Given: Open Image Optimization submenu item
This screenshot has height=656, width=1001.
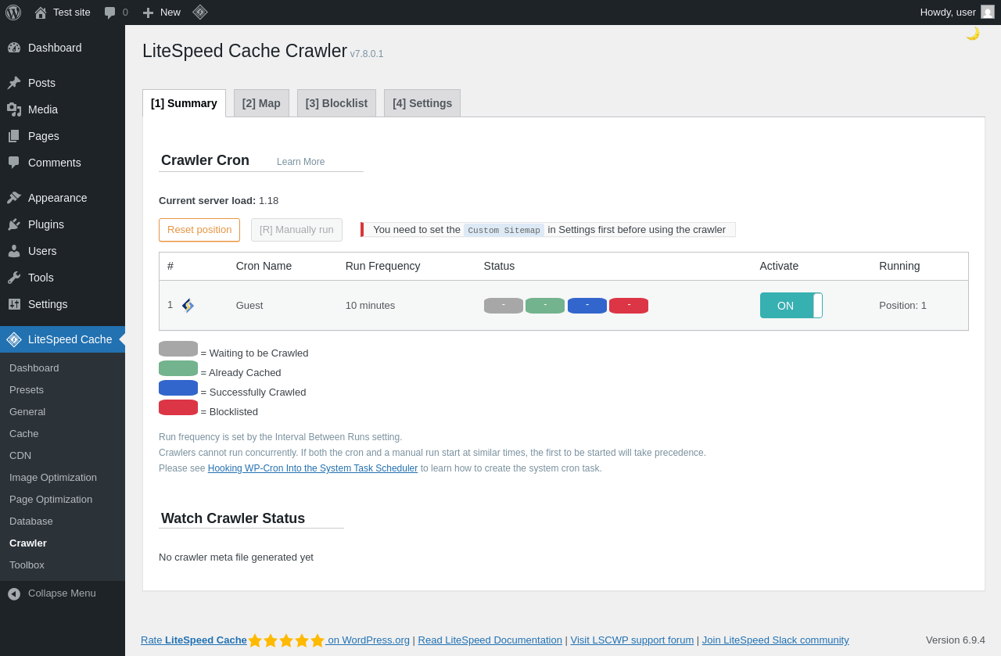Looking at the screenshot, I should 53,478.
